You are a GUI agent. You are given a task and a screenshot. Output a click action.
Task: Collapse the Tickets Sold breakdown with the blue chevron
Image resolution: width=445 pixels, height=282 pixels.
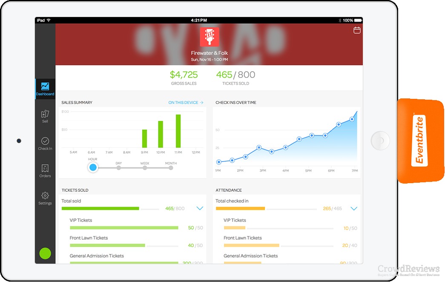pos(199,208)
